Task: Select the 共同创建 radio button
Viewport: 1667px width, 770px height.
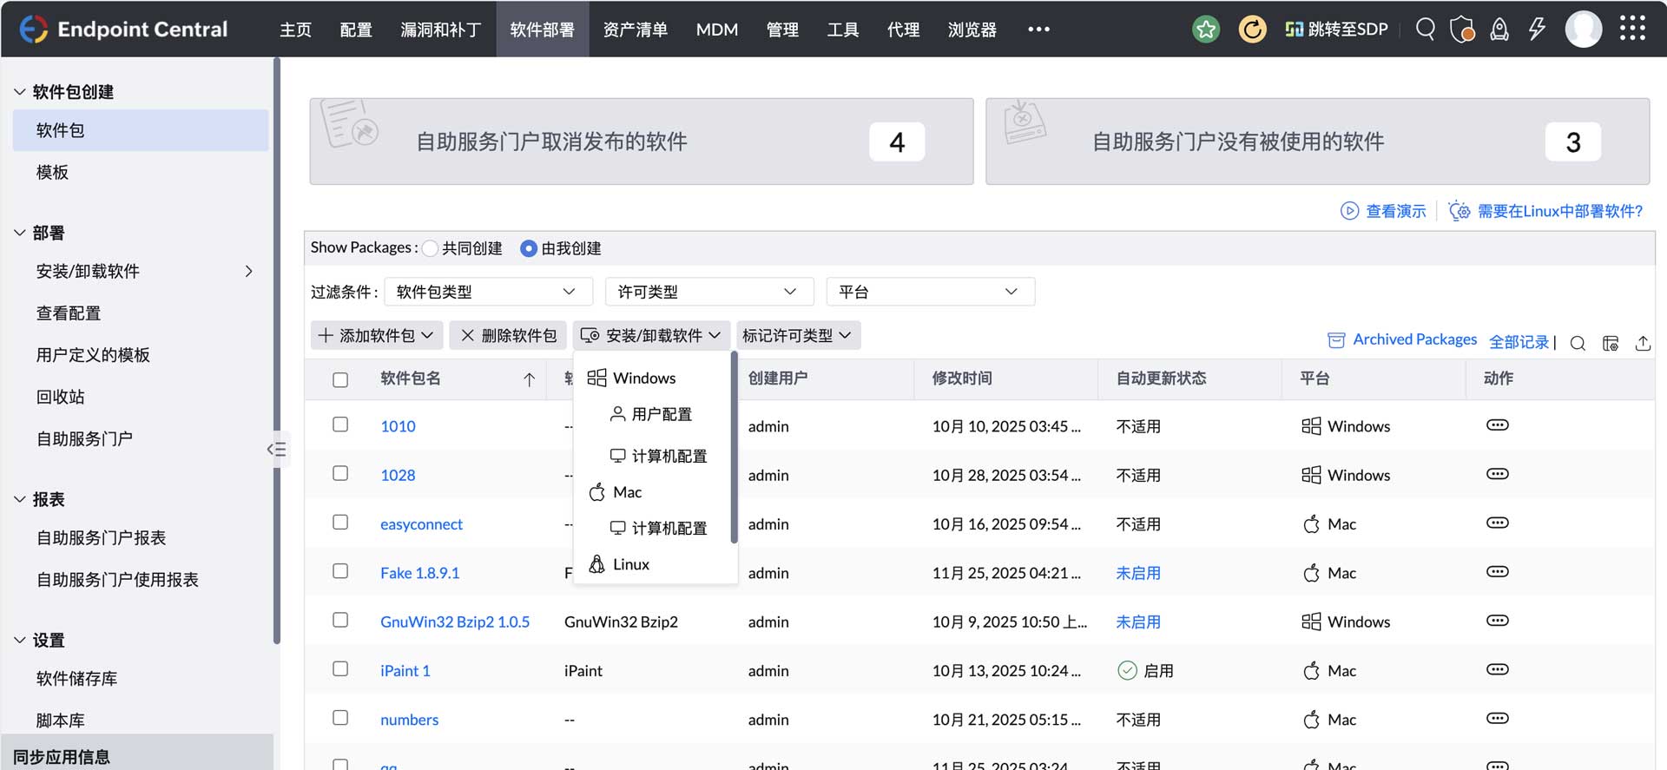Action: click(430, 248)
